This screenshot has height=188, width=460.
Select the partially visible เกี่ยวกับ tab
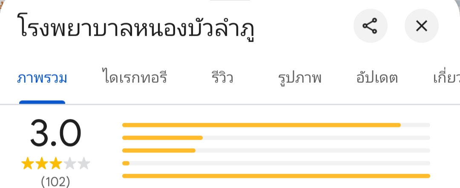(446, 79)
